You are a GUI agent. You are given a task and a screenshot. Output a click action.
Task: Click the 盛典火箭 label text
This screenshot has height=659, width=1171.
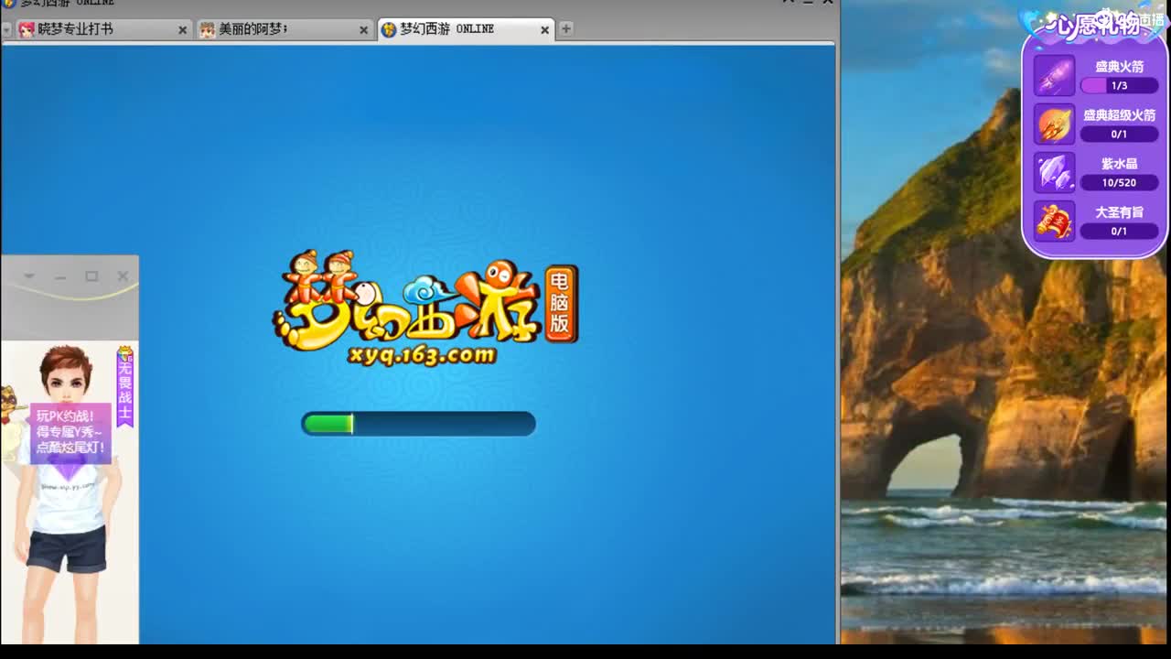(x=1120, y=67)
